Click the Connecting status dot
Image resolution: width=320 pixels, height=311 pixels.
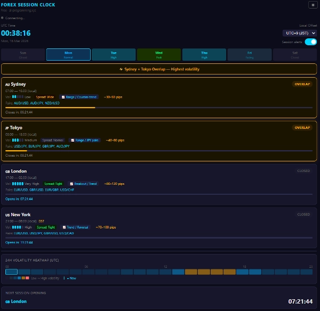coord(2,18)
